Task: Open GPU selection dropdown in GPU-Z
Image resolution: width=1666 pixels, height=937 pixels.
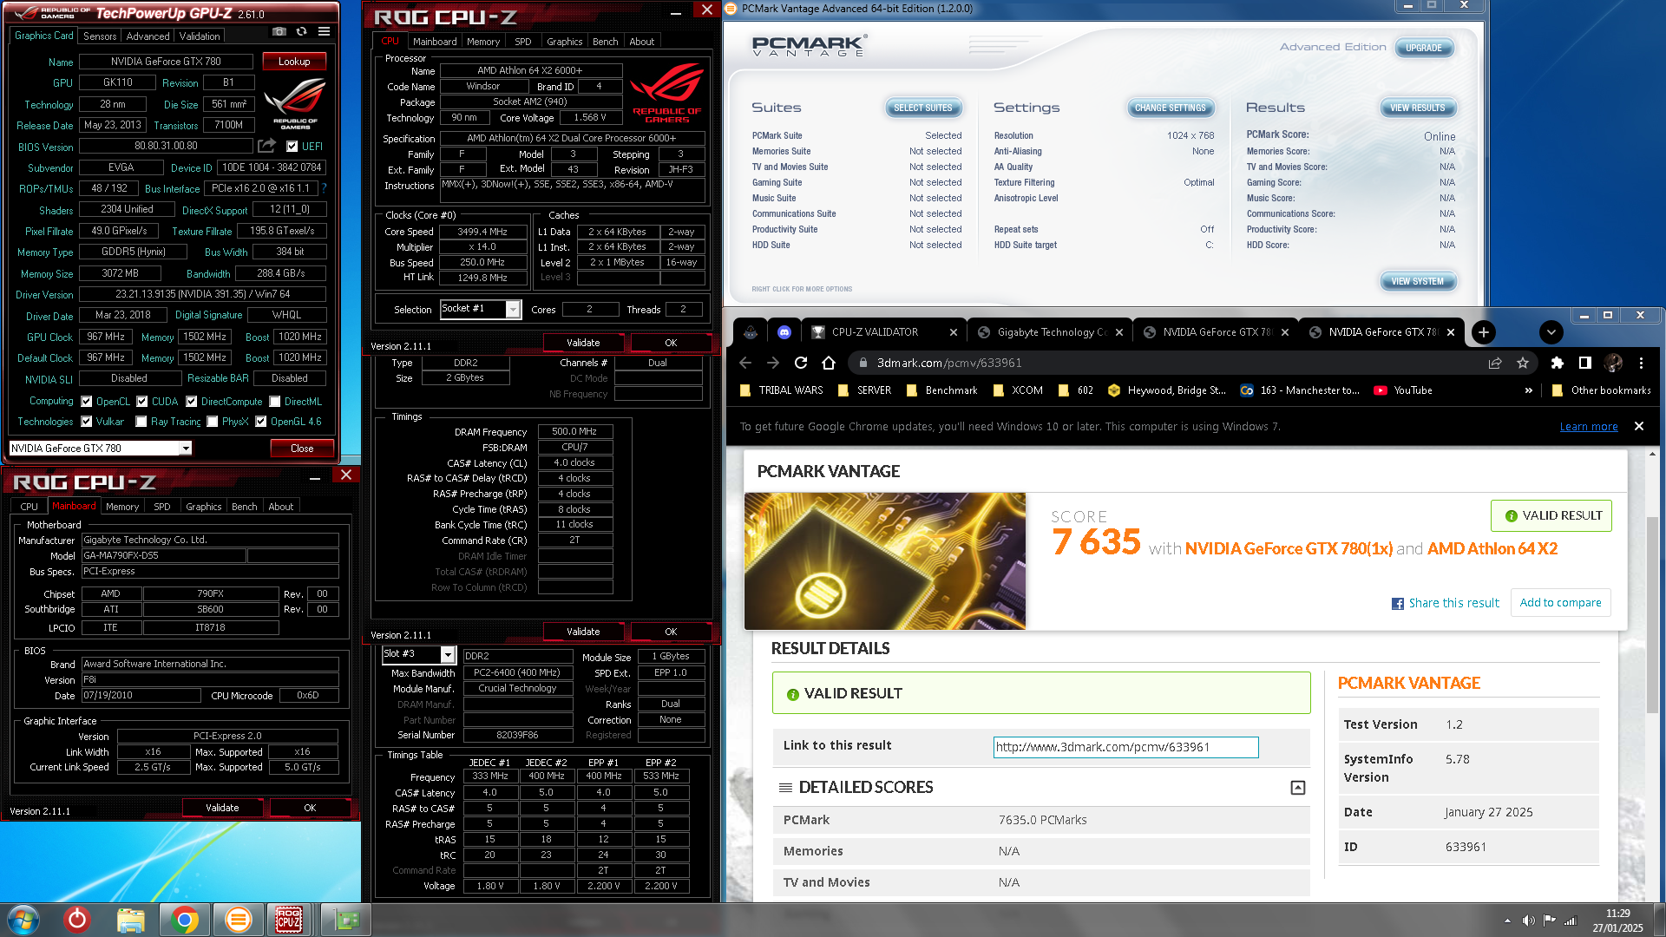Action: (x=185, y=449)
